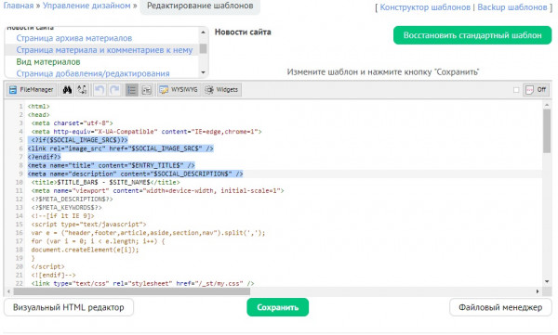The image size is (558, 335).
Task: Select Страница архива материалов template
Action: tap(74, 38)
